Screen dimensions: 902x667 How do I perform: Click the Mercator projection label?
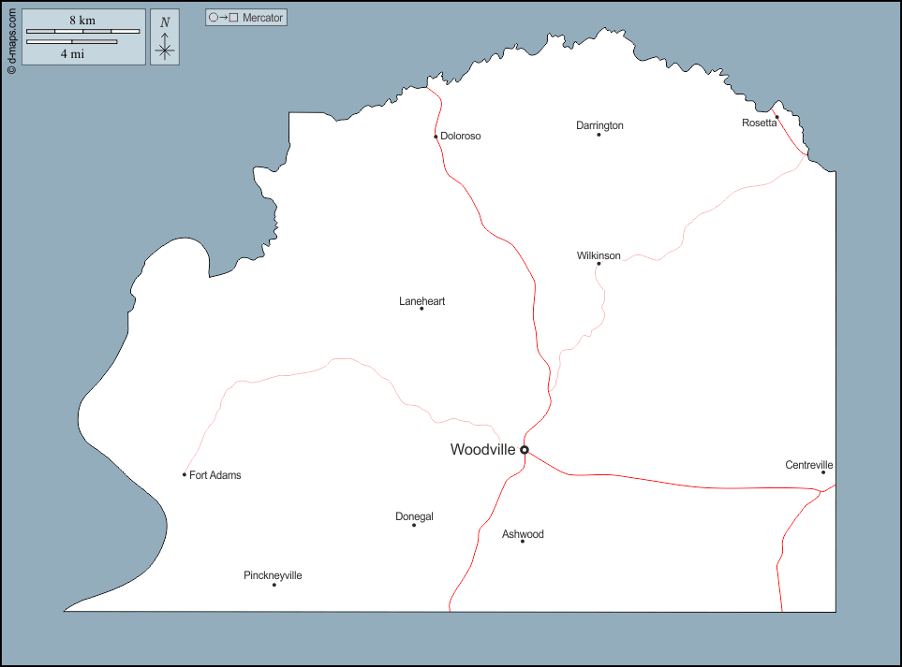(246, 18)
